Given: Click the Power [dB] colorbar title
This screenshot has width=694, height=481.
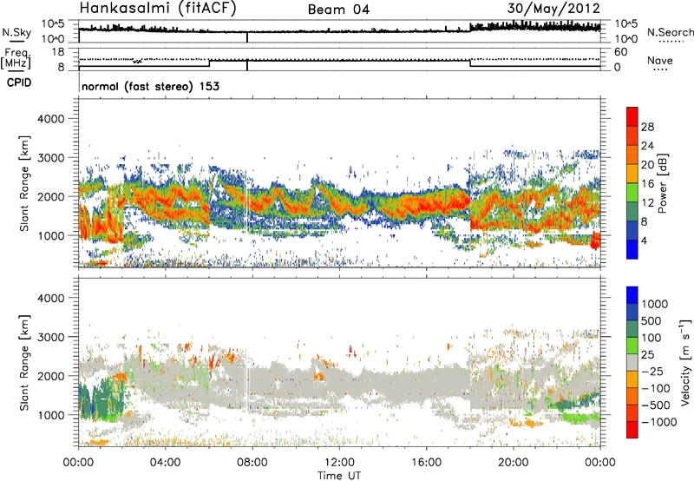Looking at the screenshot, I should click(663, 183).
